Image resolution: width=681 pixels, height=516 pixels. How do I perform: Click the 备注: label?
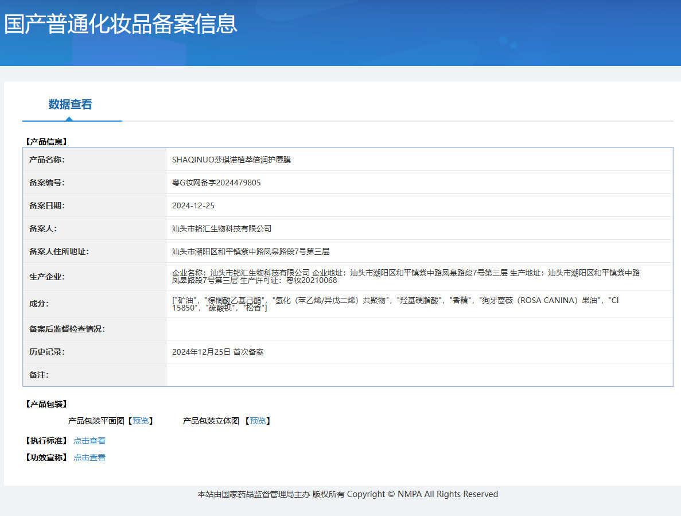tap(39, 375)
